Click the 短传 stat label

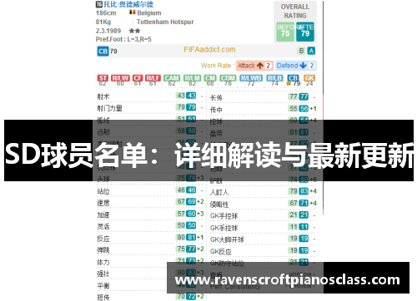click(x=103, y=297)
